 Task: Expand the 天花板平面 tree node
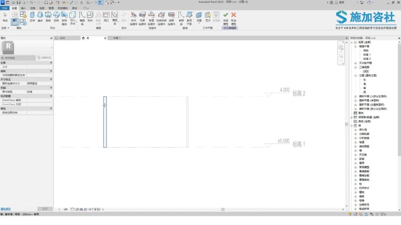coord(355,63)
